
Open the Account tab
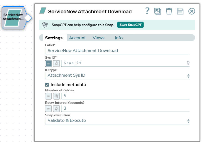77,38
